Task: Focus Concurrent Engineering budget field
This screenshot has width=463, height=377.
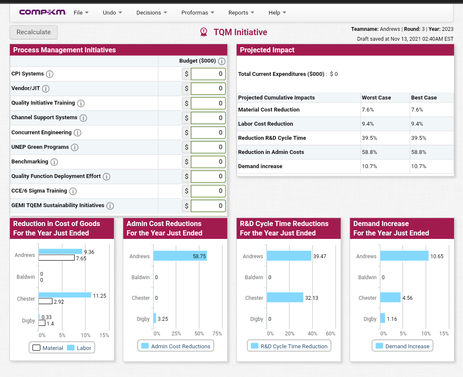Action: click(208, 133)
